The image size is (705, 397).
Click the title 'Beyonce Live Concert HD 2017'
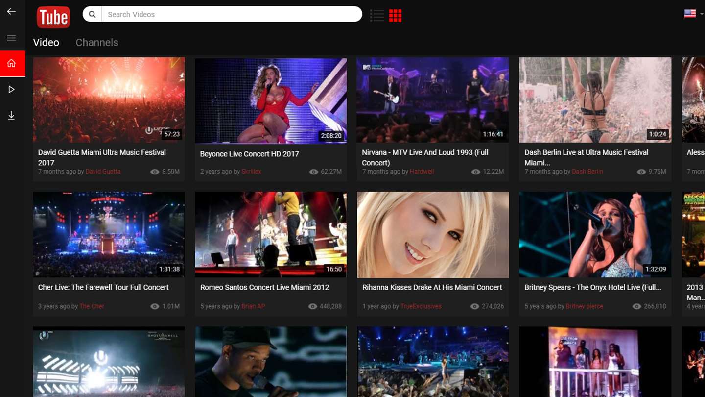(x=249, y=154)
